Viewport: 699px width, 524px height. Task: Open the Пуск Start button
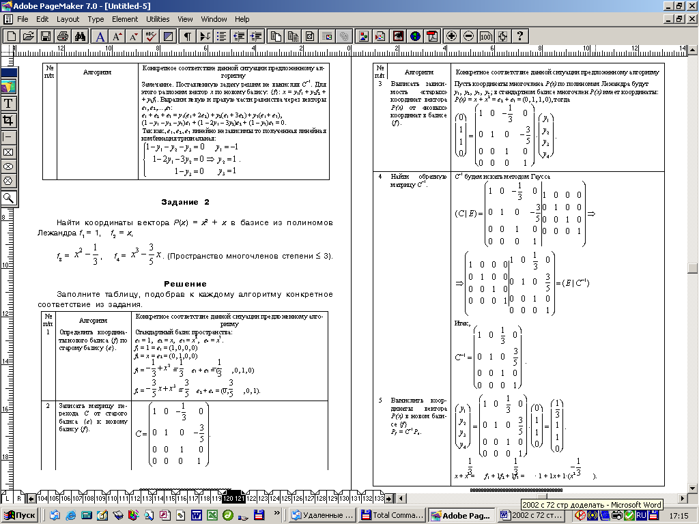[20, 516]
